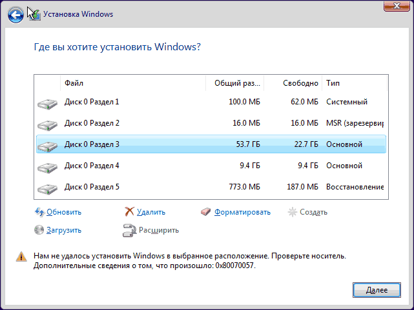Viewport: 414px width, 310px height.
Task: Click the 53.7 ГБ total size cell
Action: [248, 144]
